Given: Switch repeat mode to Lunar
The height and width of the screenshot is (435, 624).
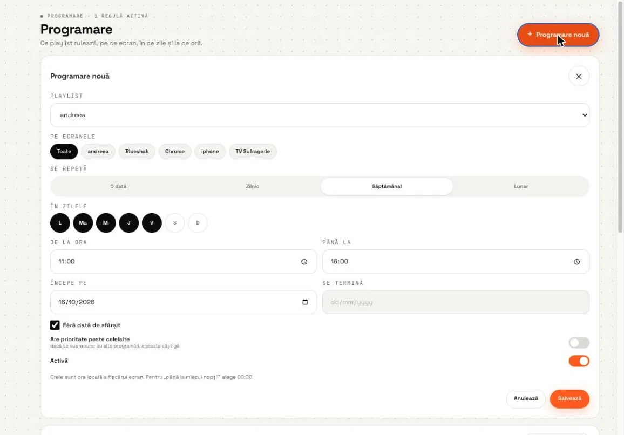Looking at the screenshot, I should pyautogui.click(x=520, y=186).
